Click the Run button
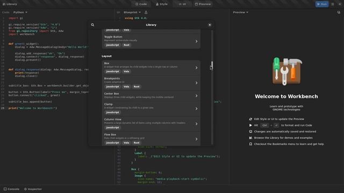Image resolution: width=344 pixels, height=193 pixels. [x=322, y=4]
